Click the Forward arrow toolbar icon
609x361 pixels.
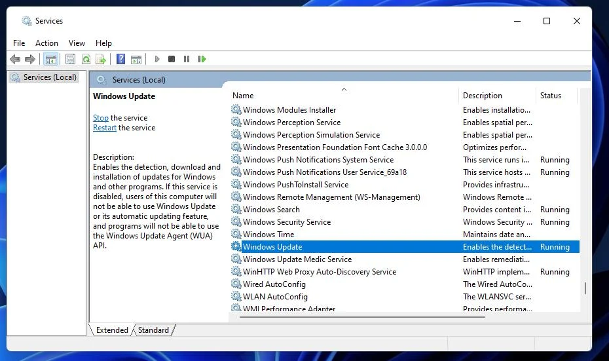click(30, 59)
